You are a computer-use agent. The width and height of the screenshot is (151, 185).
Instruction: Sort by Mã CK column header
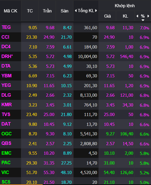point(10,11)
